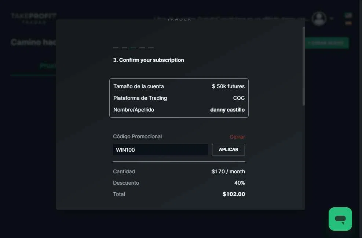Click the modal's vertical scrollbar

click(x=304, y=66)
